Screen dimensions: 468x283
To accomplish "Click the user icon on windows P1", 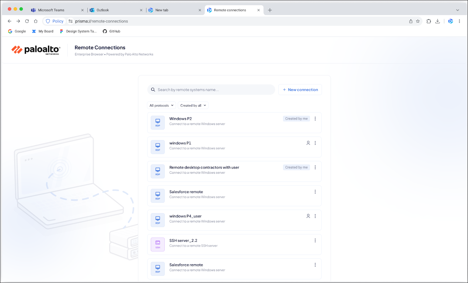I will tap(308, 143).
